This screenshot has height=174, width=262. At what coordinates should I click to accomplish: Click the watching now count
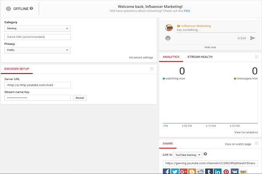pyautogui.click(x=182, y=71)
